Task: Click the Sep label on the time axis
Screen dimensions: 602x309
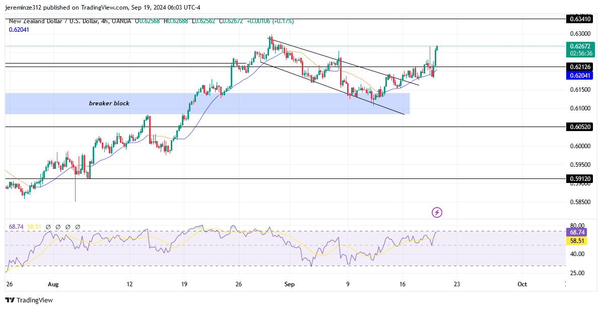Action: [x=290, y=284]
